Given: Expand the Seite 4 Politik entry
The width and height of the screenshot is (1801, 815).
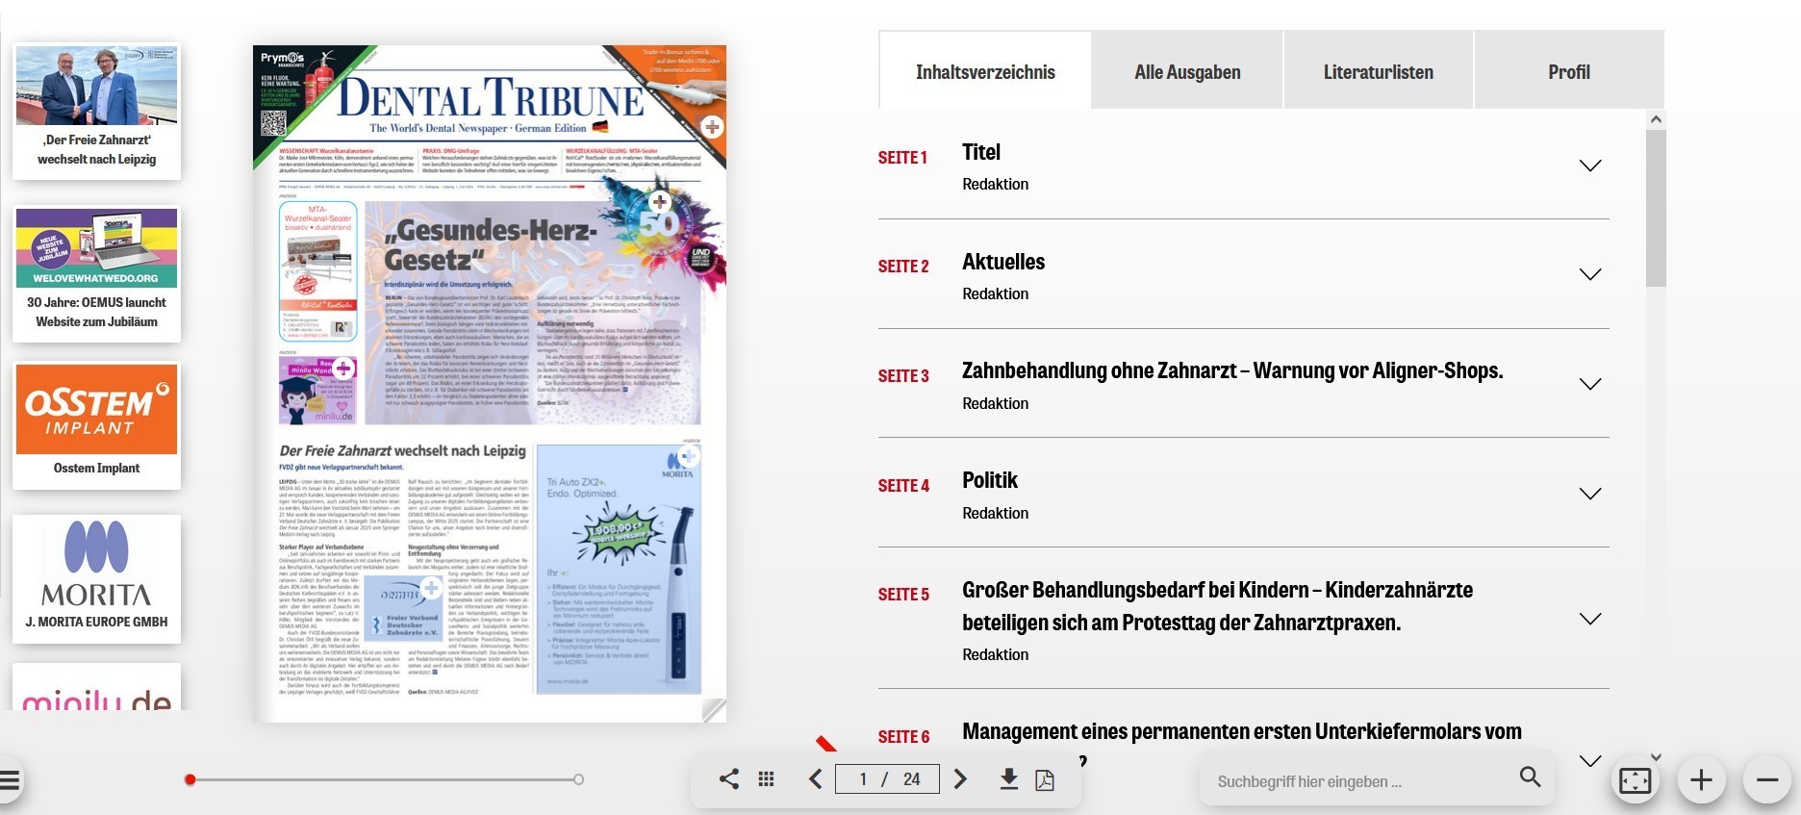Looking at the screenshot, I should [1590, 494].
